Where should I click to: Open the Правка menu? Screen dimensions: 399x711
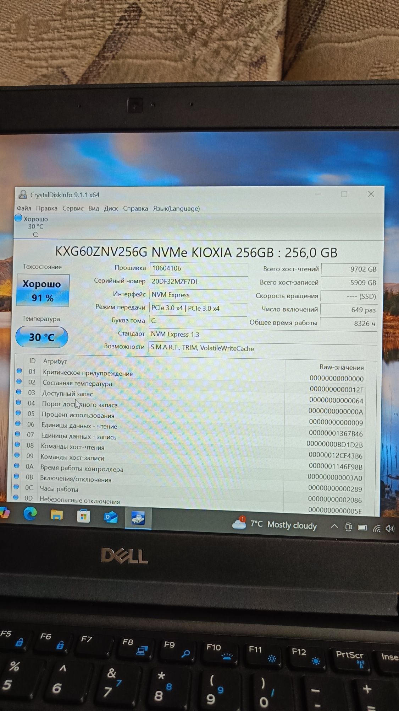[x=46, y=208]
